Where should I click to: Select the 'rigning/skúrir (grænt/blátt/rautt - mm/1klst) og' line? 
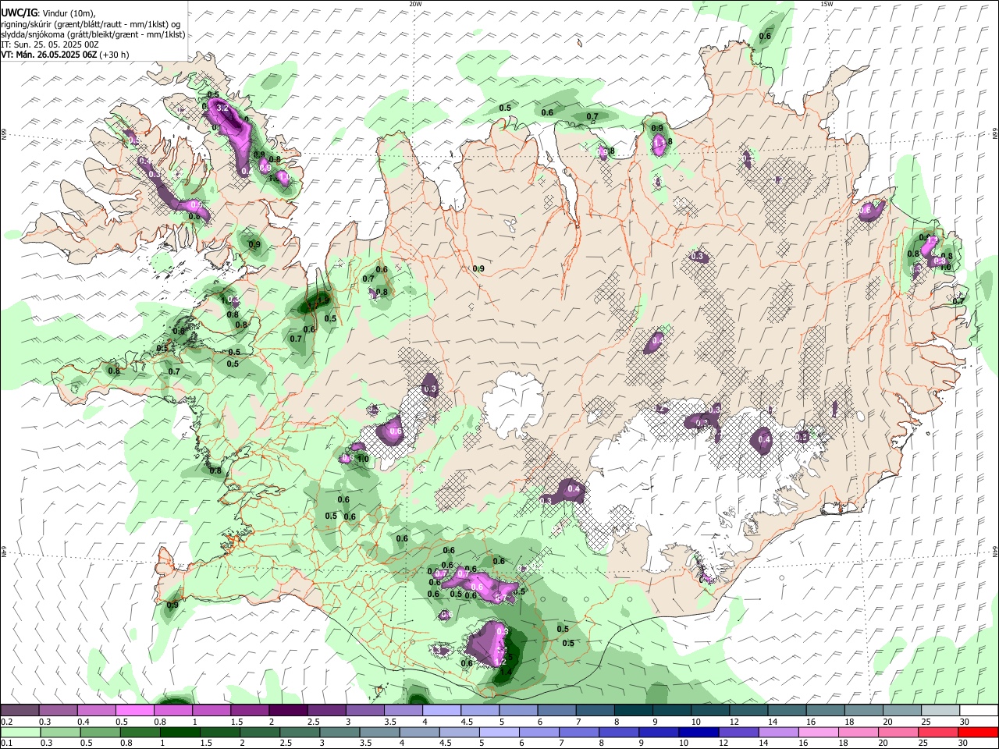91,24
